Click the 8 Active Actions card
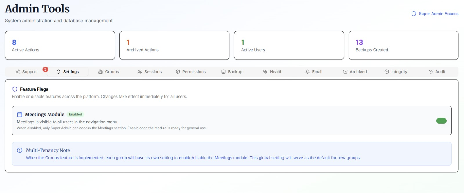The image size is (464, 193). (60, 45)
